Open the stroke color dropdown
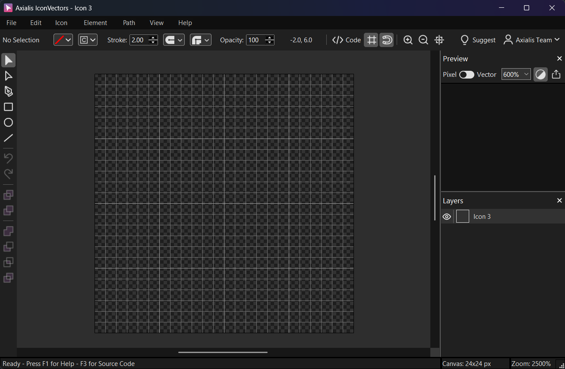565x369 pixels. pos(63,40)
